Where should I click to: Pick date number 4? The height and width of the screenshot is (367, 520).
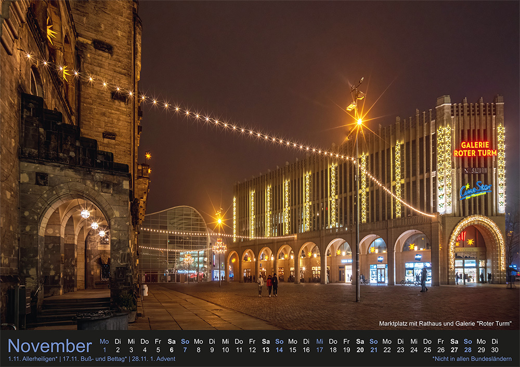point(145,350)
